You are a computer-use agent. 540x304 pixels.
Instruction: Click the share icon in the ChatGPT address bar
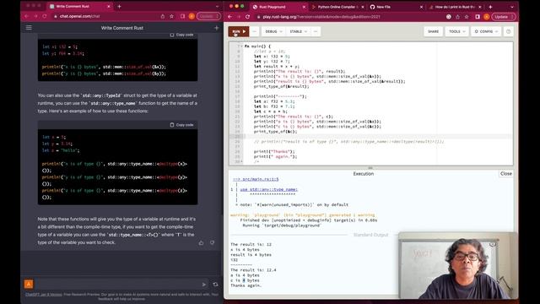163,16
